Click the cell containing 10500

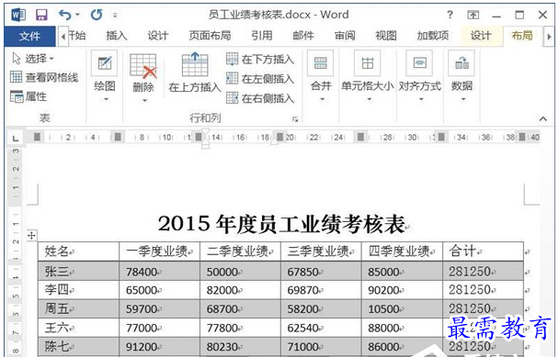(402, 308)
